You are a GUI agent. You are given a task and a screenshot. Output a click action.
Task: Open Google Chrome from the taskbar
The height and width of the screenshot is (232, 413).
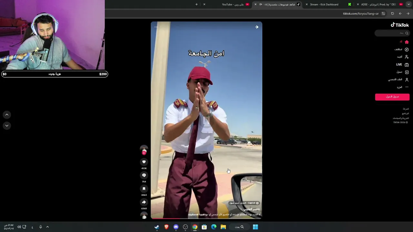coord(195,227)
